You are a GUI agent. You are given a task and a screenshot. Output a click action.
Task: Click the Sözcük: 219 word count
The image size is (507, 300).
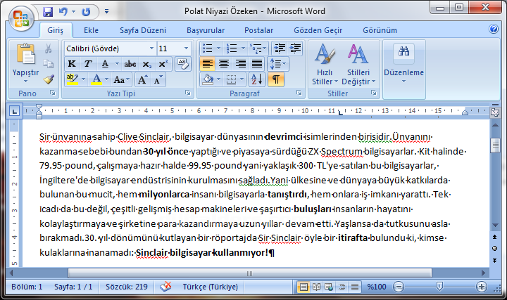127,287
